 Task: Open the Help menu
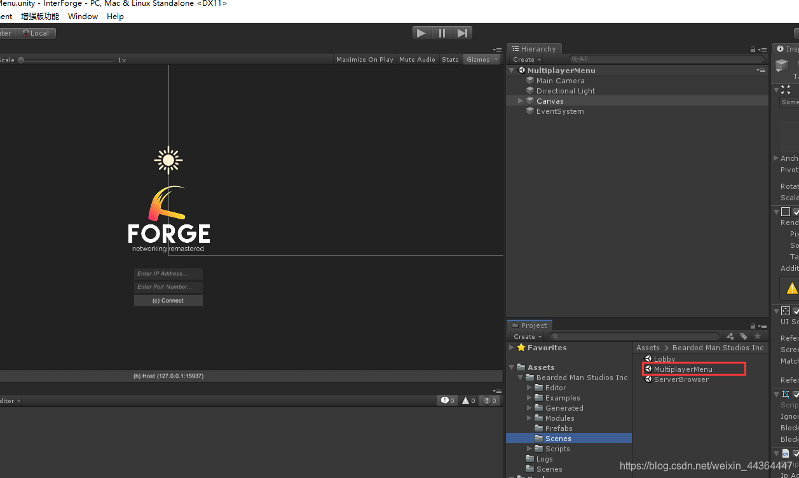click(115, 17)
